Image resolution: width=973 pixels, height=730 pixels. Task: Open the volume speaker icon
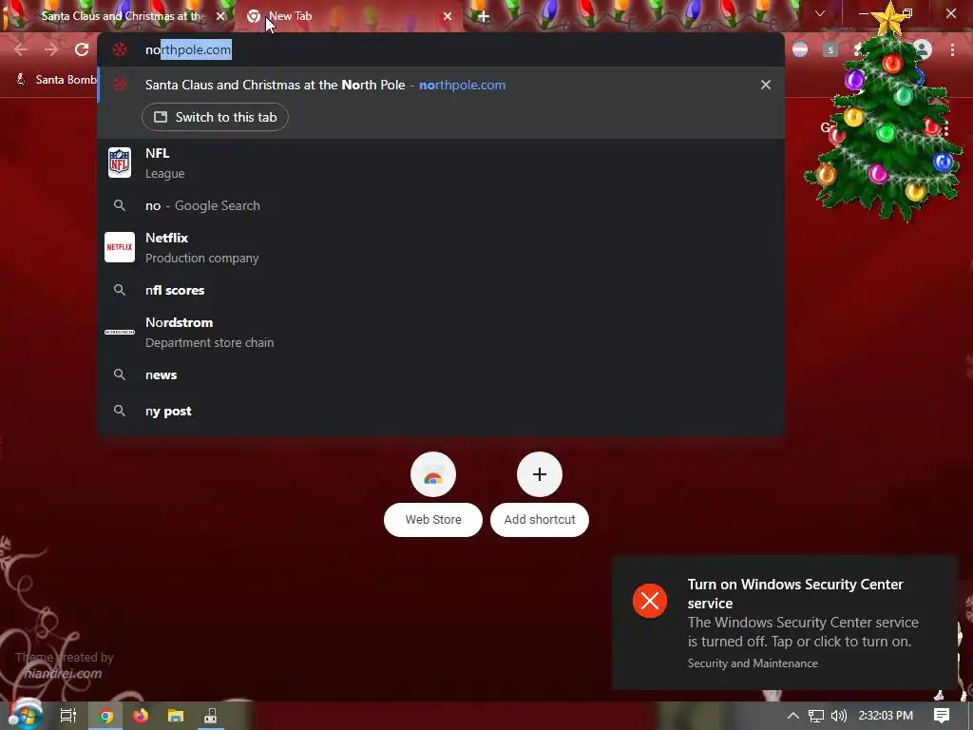point(839,716)
